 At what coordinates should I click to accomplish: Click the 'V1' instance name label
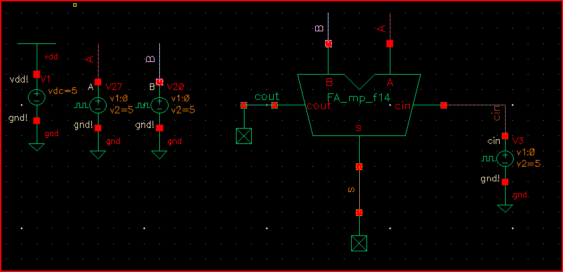click(46, 79)
